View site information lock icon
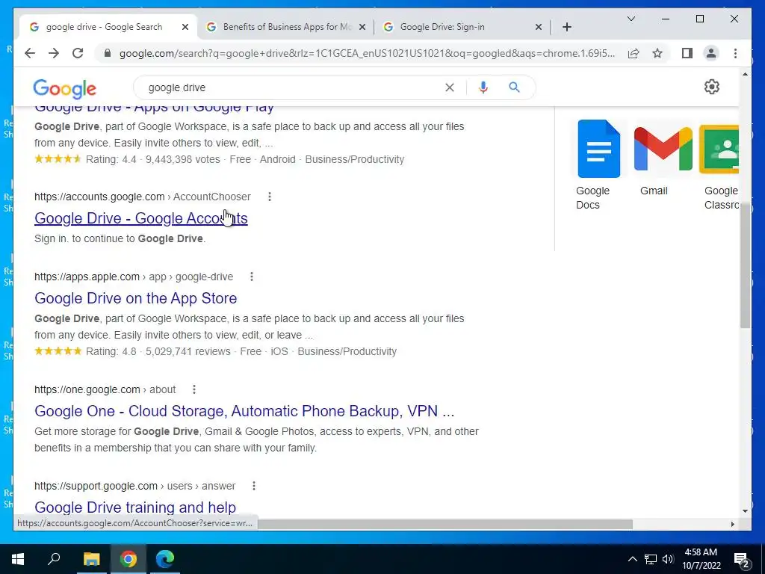 [108, 53]
